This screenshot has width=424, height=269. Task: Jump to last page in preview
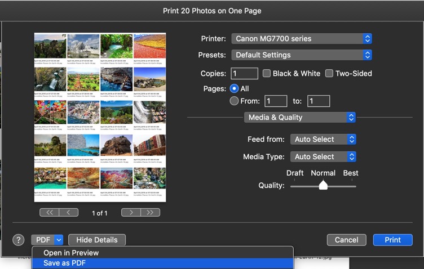tap(151, 213)
